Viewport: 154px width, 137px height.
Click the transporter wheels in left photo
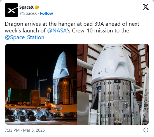(27, 116)
